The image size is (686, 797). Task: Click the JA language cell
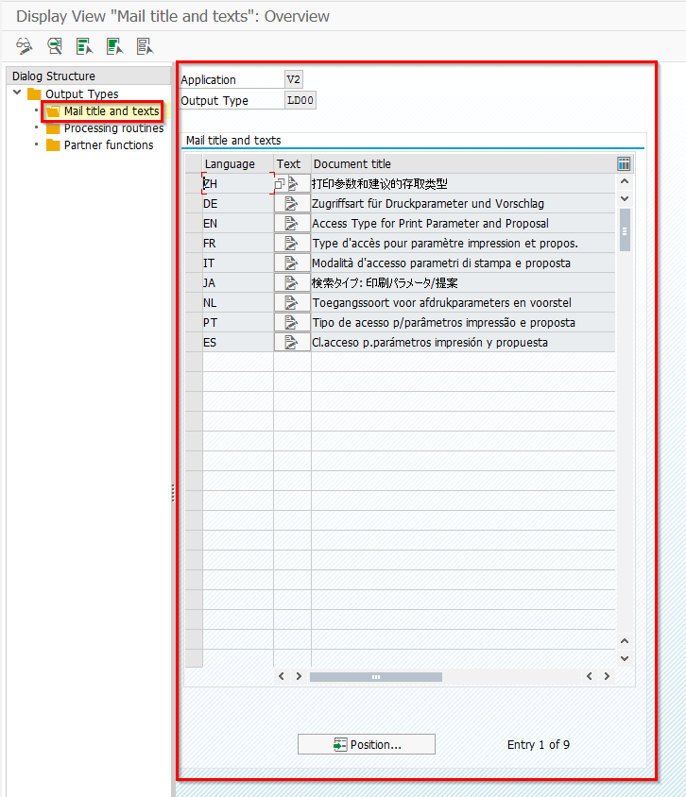(238, 282)
